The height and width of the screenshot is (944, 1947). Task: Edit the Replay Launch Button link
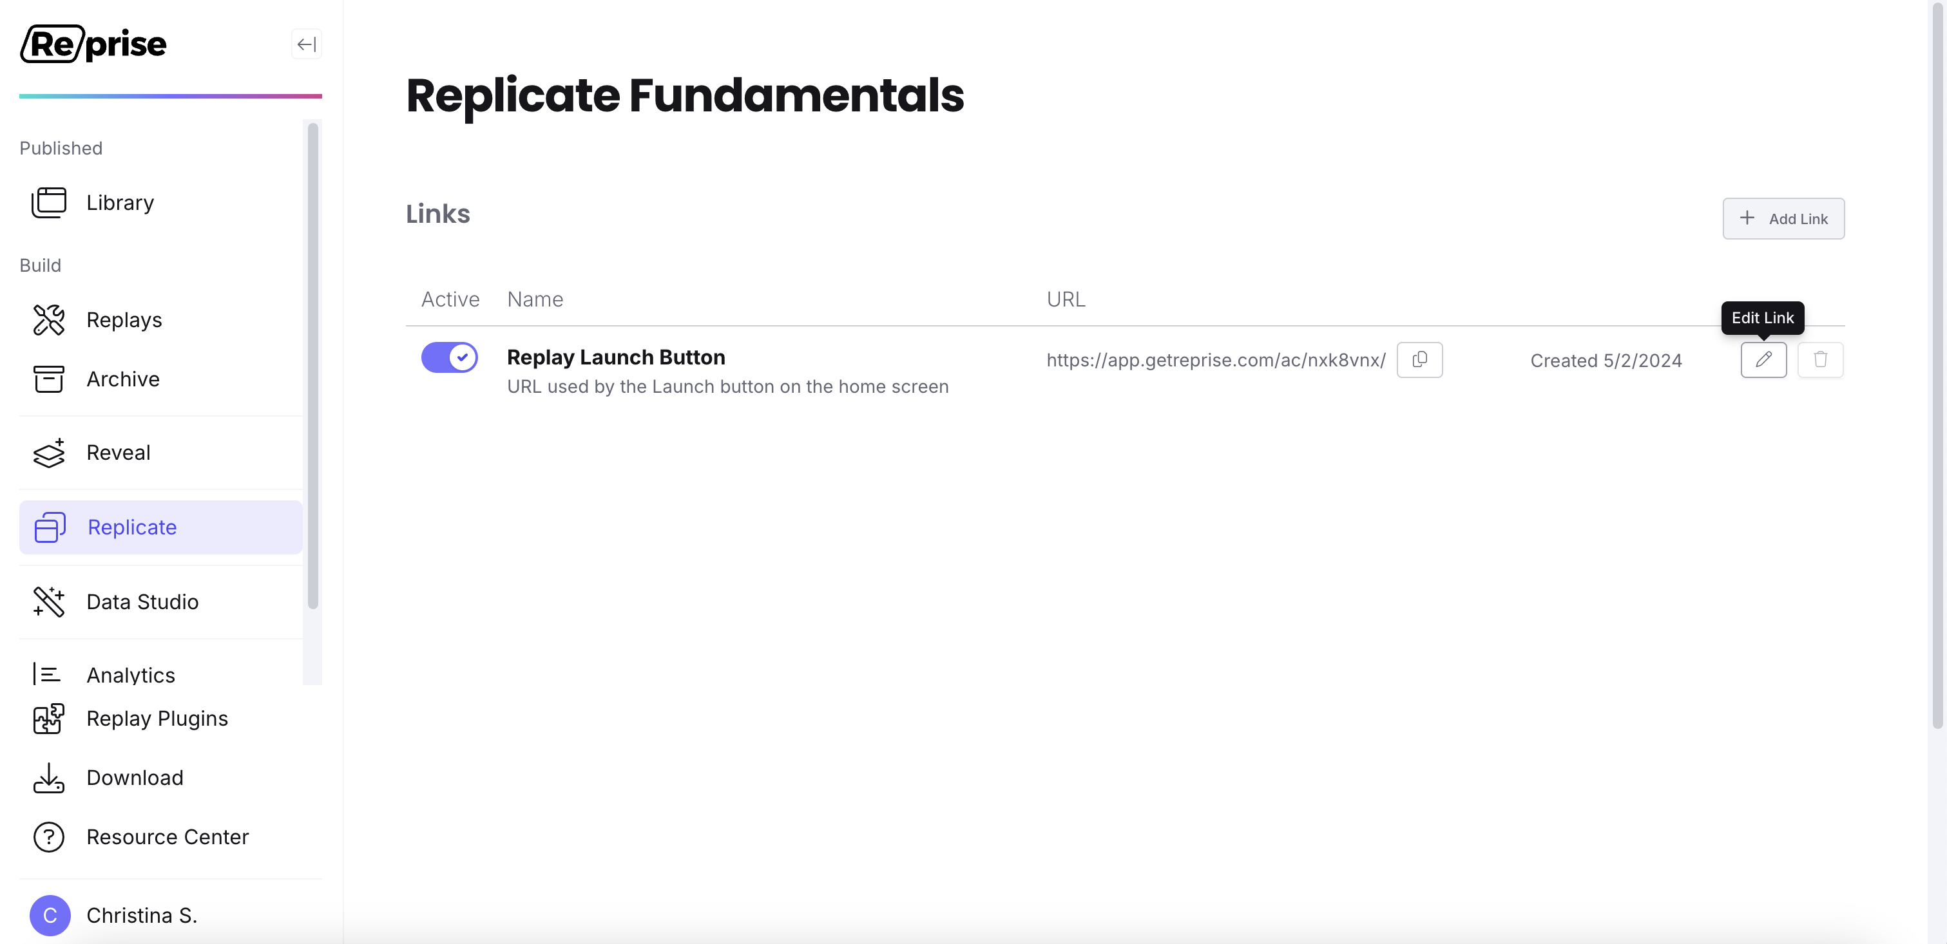(1763, 359)
